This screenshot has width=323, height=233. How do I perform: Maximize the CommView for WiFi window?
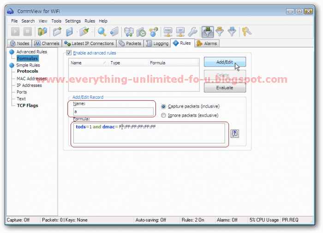click(x=299, y=11)
